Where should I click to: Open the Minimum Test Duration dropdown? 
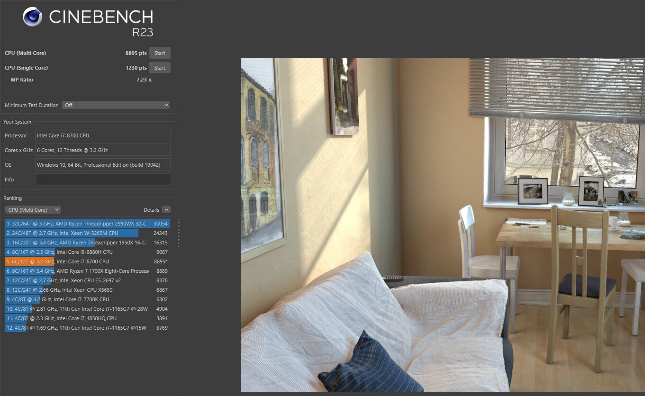[x=116, y=105]
